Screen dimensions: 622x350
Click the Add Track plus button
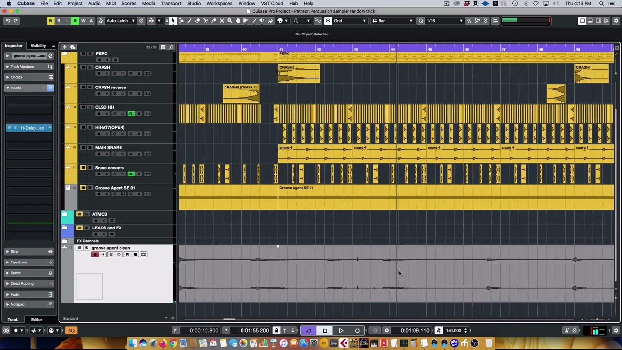(65, 47)
